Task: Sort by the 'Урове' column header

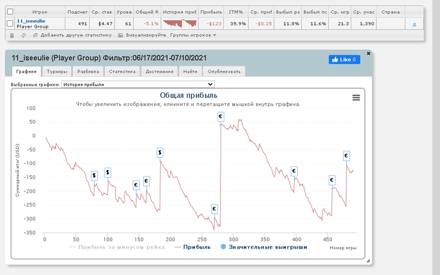Action: [x=124, y=12]
